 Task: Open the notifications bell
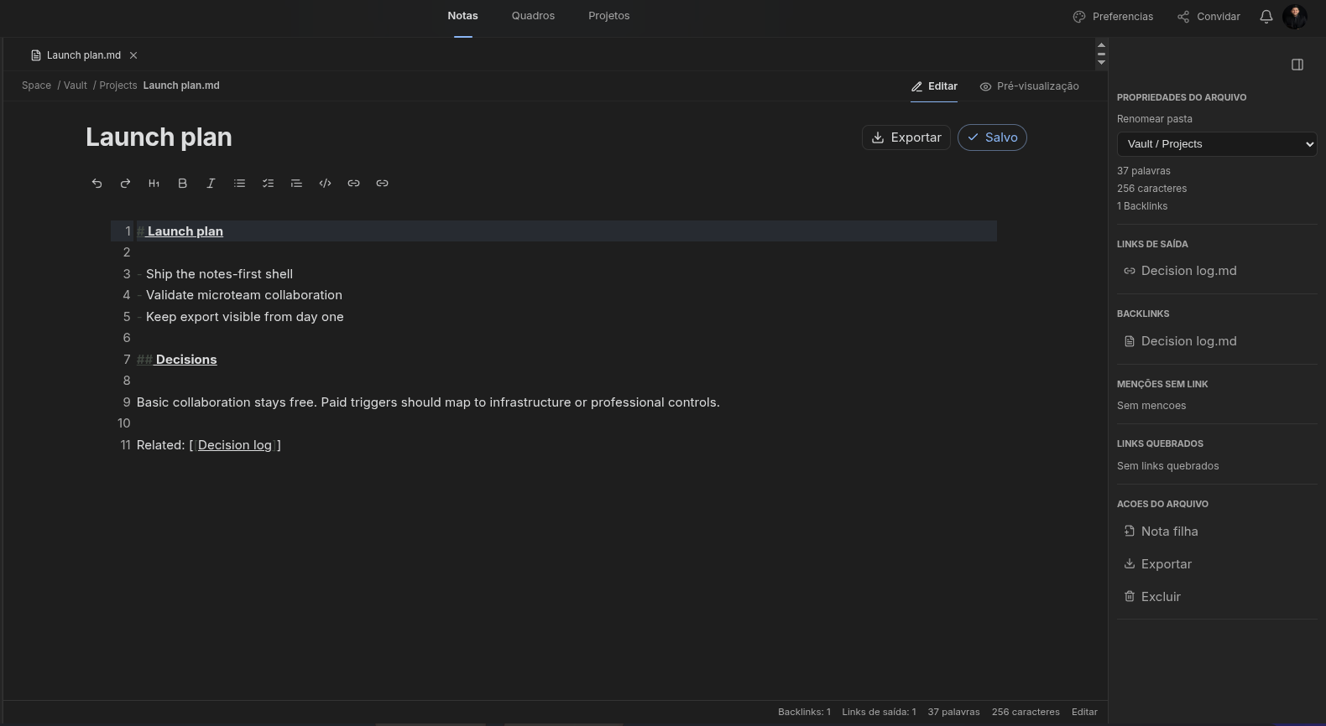(1266, 16)
